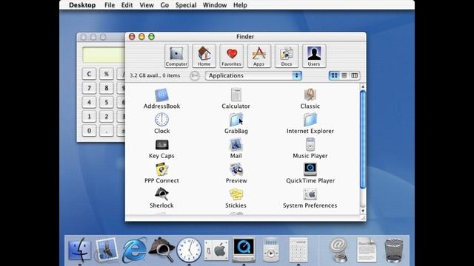Launch Mail from the Dock
This screenshot has height=266, width=474.
[106, 250]
